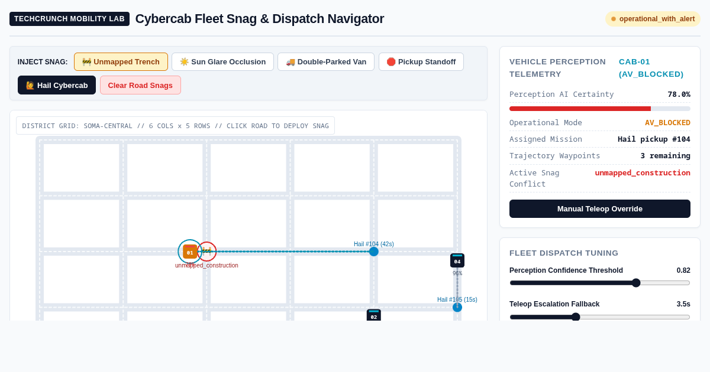Click the 96% label under vehicle 04
The image size is (710, 372).
pos(457,273)
